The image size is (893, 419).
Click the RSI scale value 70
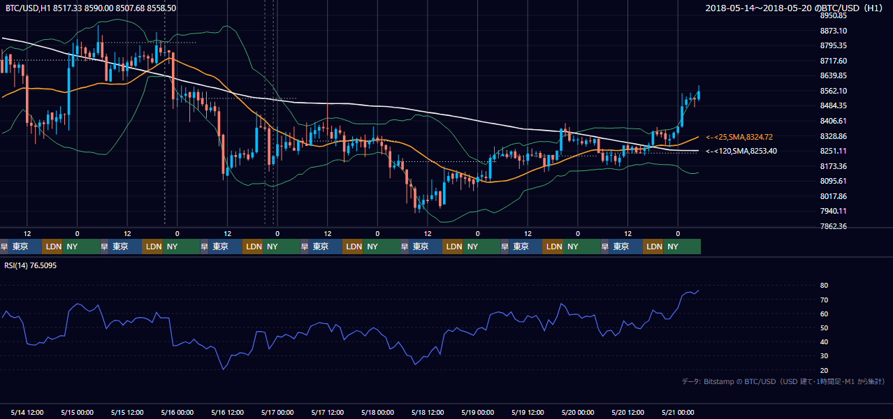[824, 300]
